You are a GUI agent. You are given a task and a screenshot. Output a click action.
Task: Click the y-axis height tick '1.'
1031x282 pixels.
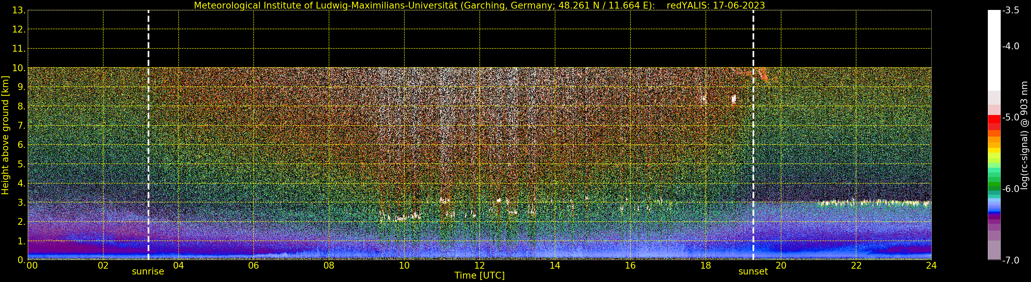pyautogui.click(x=22, y=241)
